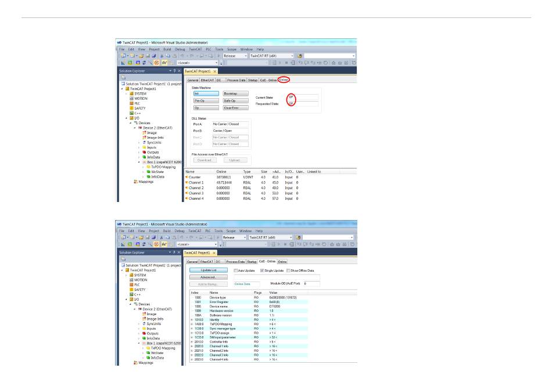Viewport: 552px width, 386px height.
Task: Switch to CoE - Online tab in the Online-tab window
Action: click(268, 80)
